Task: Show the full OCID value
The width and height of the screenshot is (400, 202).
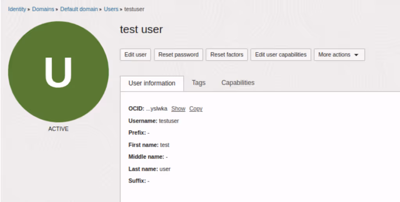Action: [178, 109]
